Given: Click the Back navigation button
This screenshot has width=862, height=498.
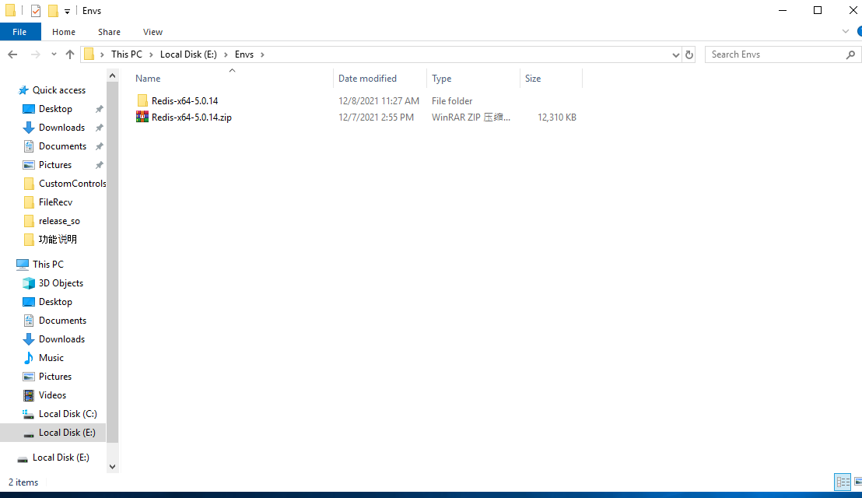Looking at the screenshot, I should tap(12, 54).
